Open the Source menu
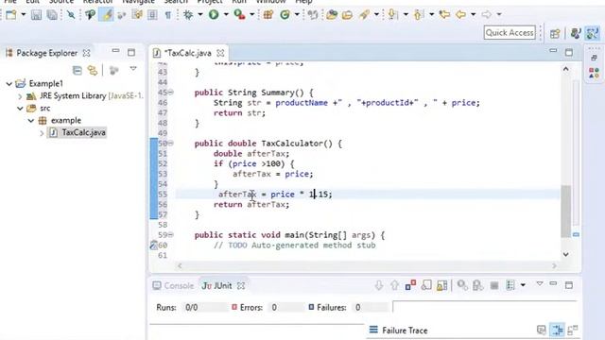605x340 pixels. (60, 2)
